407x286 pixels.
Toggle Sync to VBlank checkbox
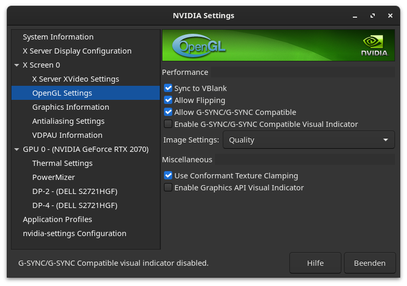click(168, 88)
